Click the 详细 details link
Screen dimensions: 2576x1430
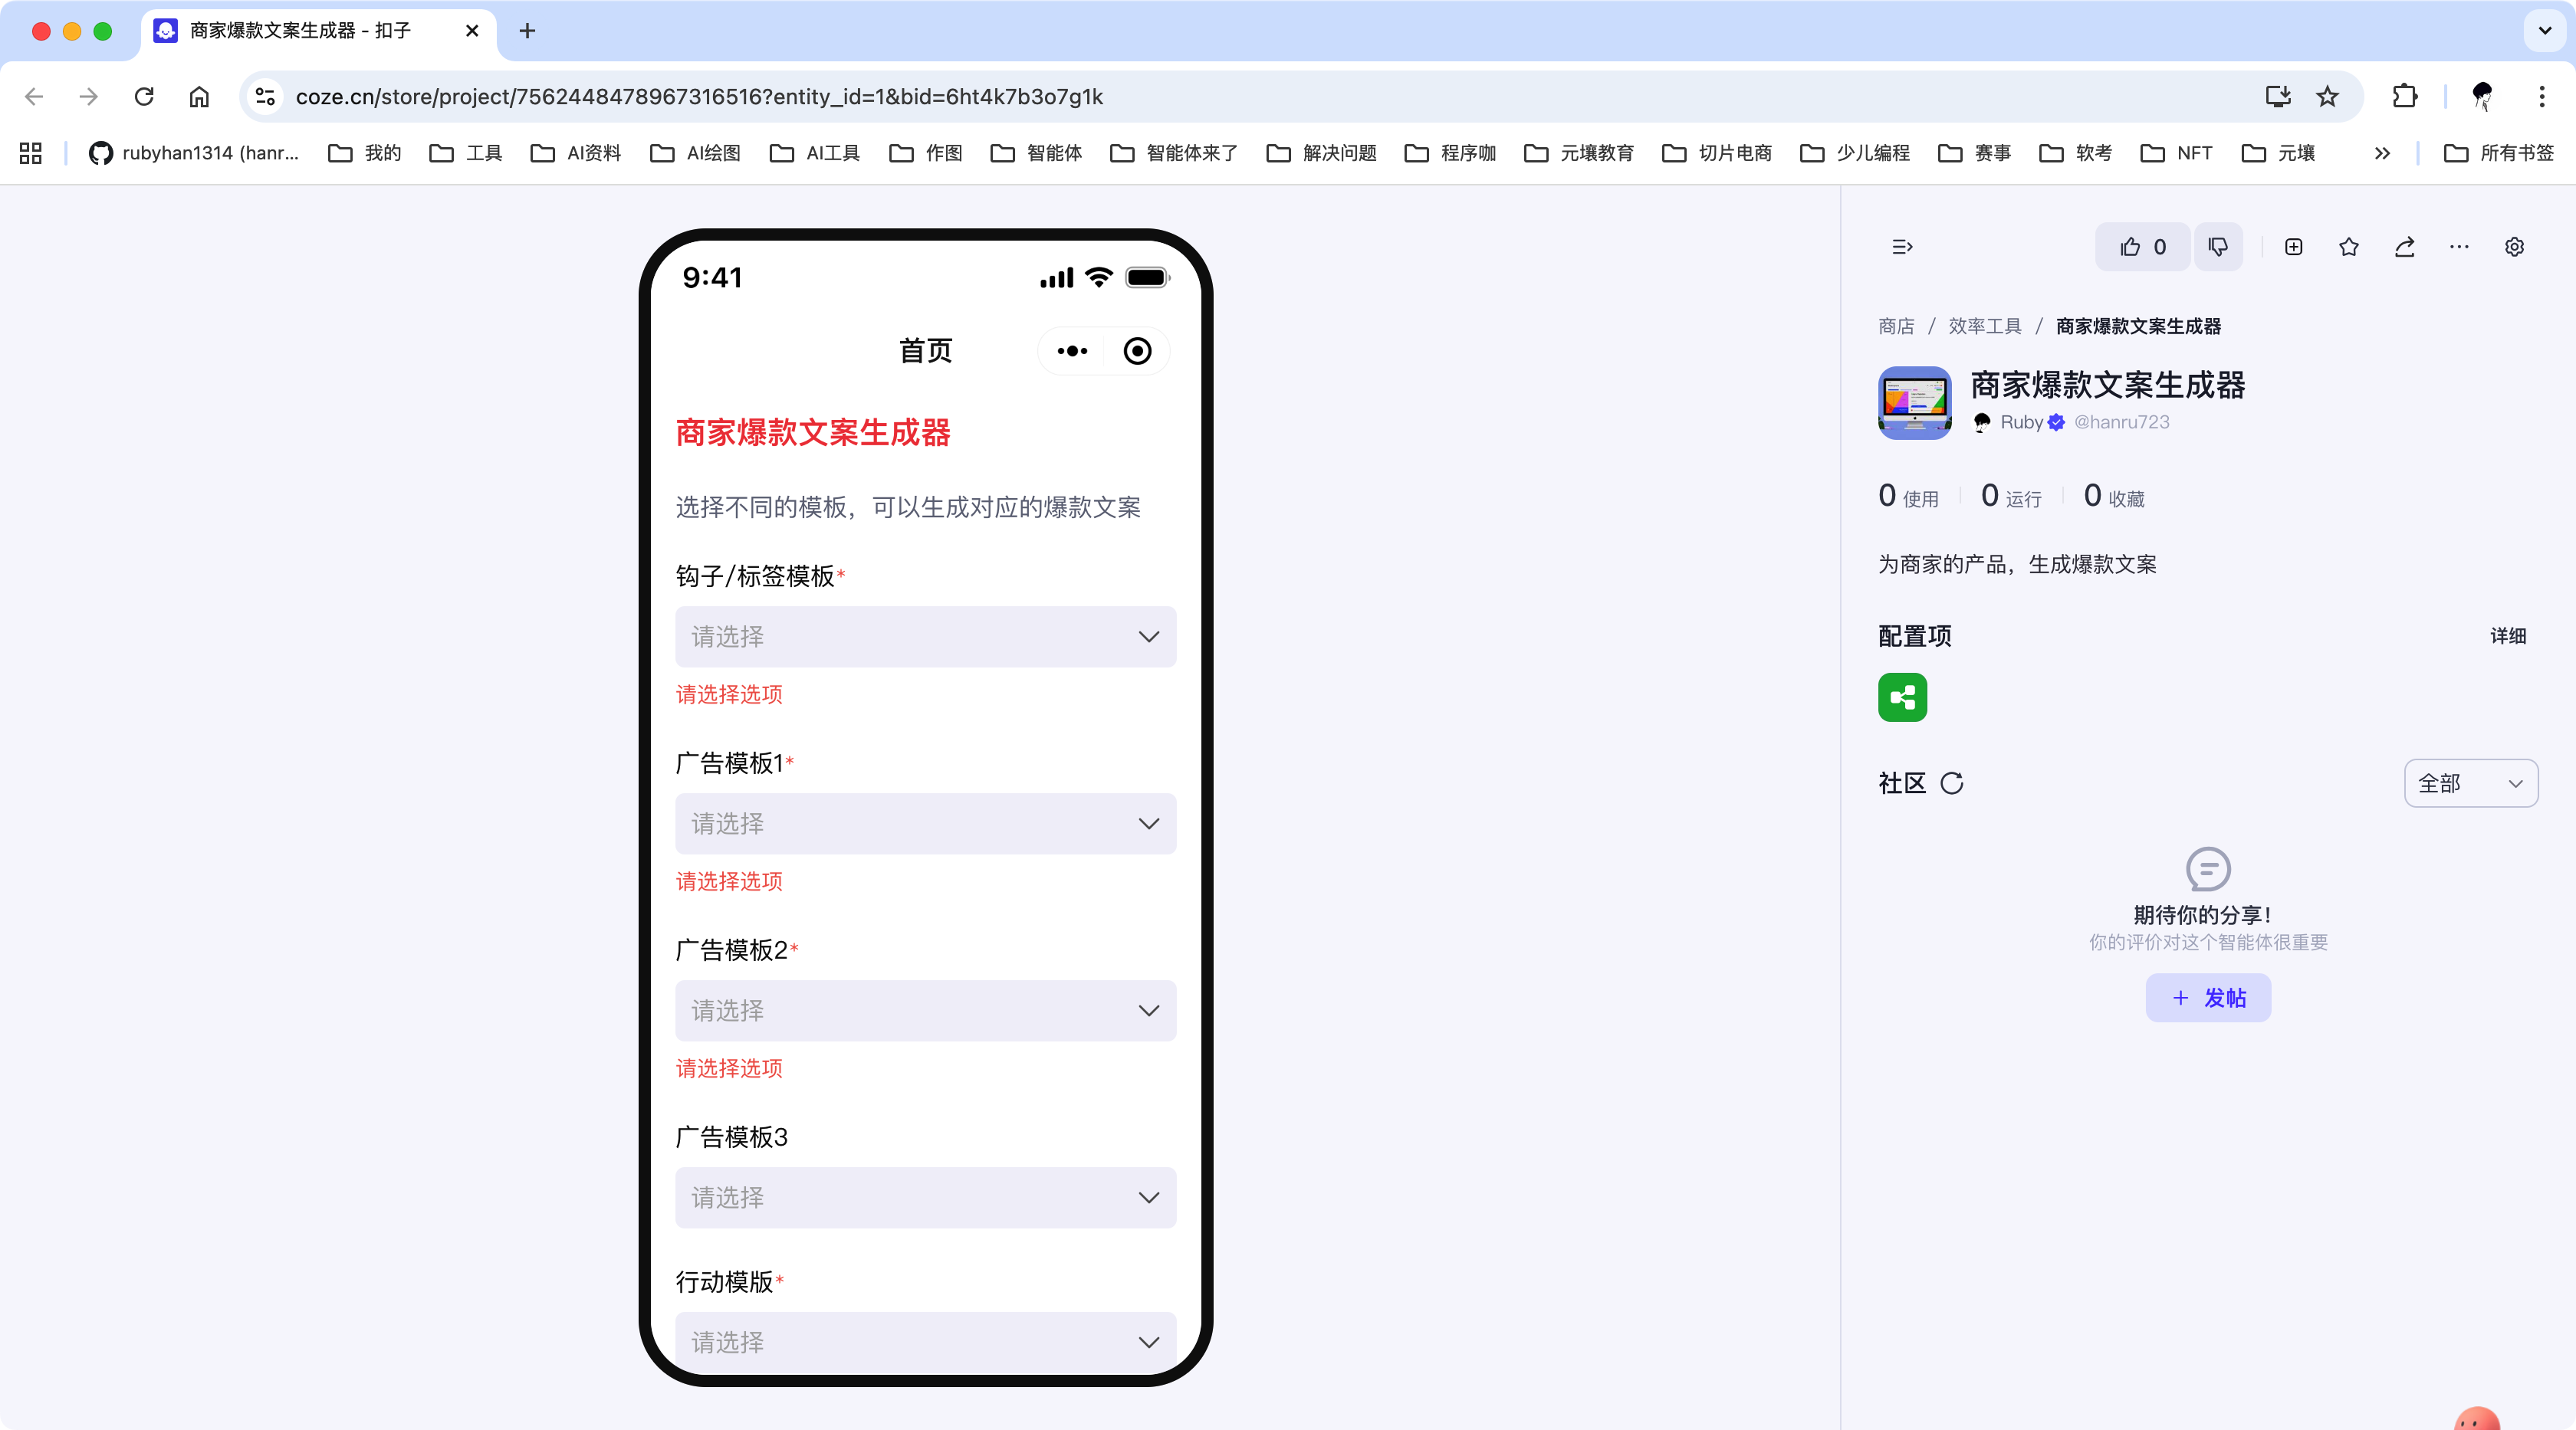point(2508,635)
